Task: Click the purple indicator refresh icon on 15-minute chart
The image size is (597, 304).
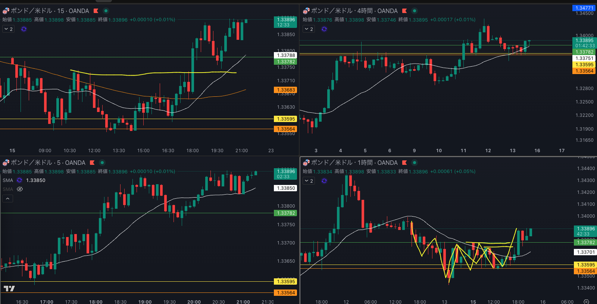Action: click(x=24, y=29)
